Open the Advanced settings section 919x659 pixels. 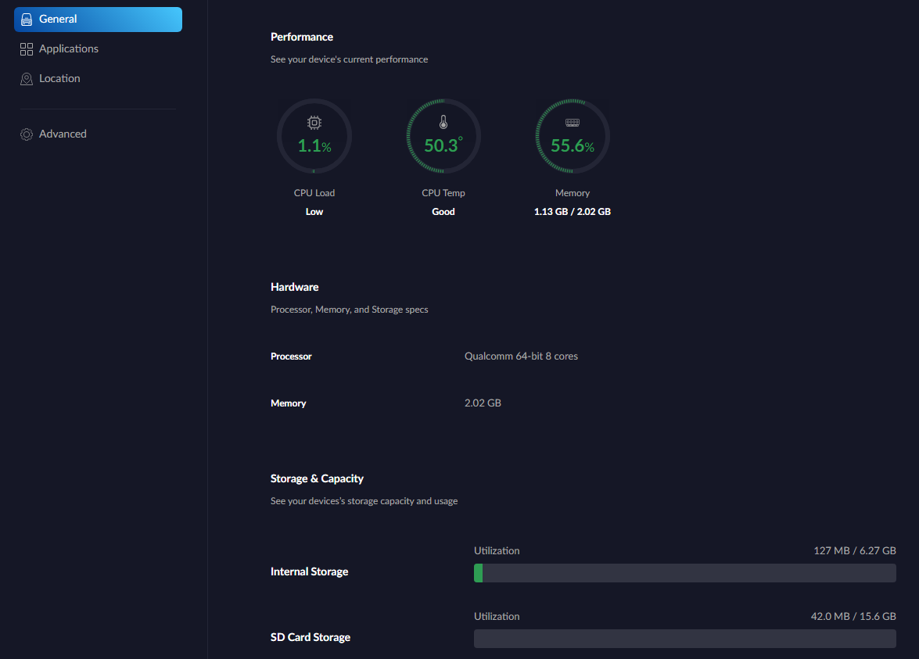pos(63,134)
